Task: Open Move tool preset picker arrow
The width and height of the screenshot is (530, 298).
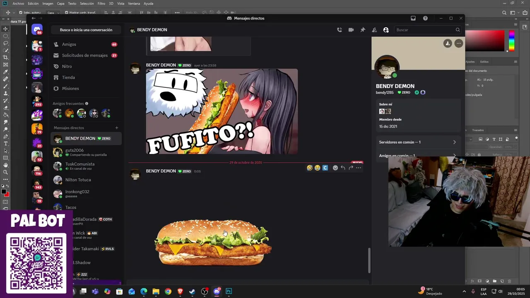Action: click(x=13, y=13)
